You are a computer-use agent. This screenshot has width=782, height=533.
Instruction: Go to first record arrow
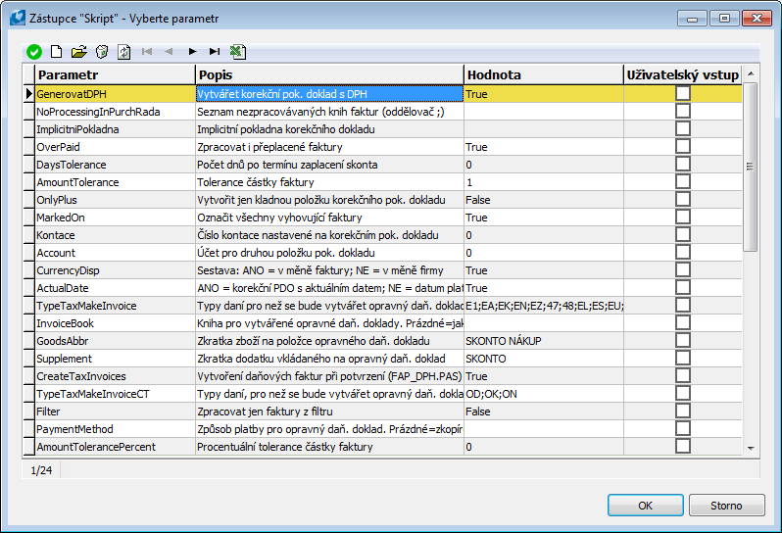coord(147,51)
